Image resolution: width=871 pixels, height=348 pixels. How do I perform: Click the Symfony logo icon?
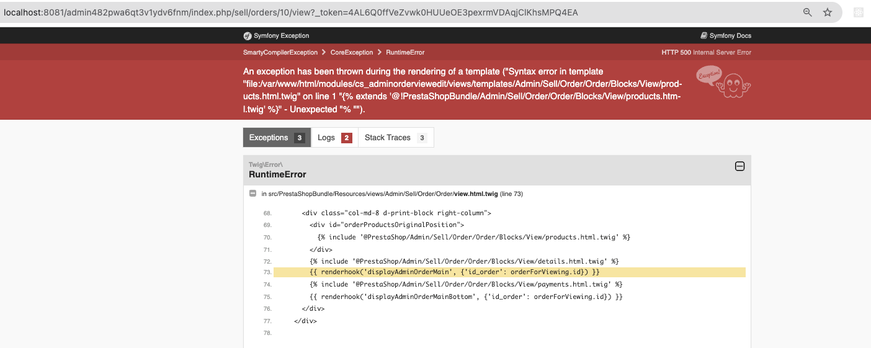[247, 35]
